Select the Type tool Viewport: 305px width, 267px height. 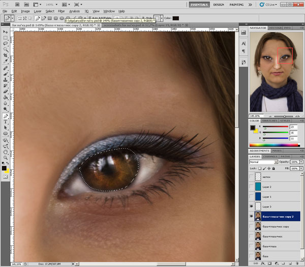coord(5,123)
